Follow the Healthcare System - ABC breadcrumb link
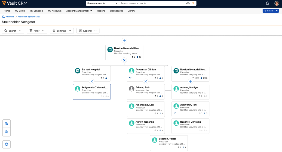The image size is (282, 152). pyautogui.click(x=29, y=17)
